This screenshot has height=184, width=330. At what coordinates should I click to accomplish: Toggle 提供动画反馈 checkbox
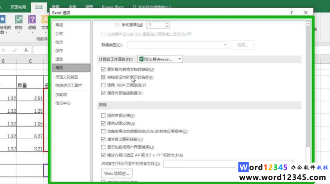[x=103, y=123]
